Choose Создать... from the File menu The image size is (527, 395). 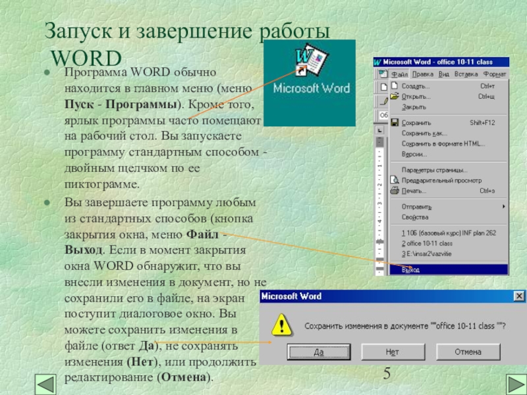449,86
